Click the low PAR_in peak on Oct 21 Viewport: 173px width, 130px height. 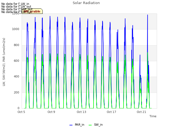[140, 55]
